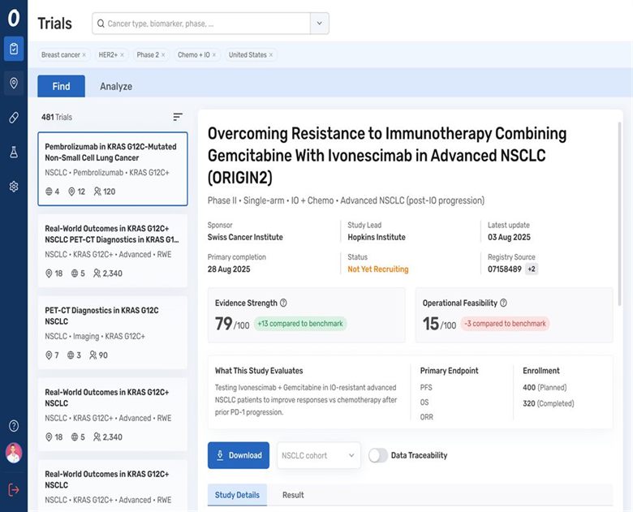Open the trial list sort/filter icon

tap(178, 117)
